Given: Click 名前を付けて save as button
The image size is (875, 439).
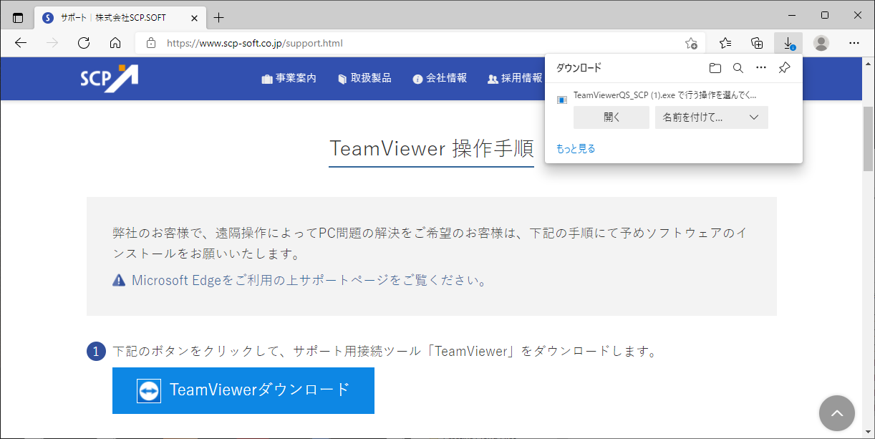Looking at the screenshot, I should (698, 117).
